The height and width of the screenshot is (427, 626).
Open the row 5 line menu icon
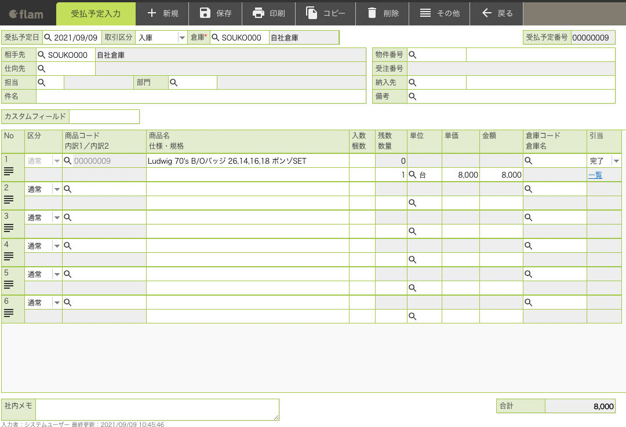coord(8,285)
